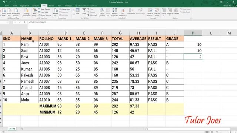Click the MAXIMUM label cell
The height and width of the screenshot is (133, 237).
pos(48,106)
